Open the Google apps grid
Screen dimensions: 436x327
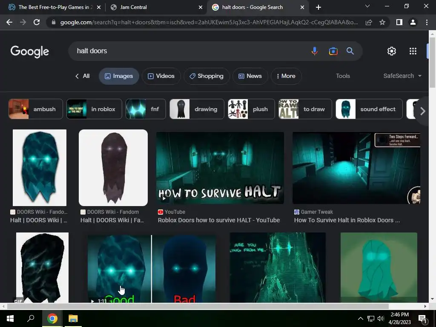(x=413, y=51)
